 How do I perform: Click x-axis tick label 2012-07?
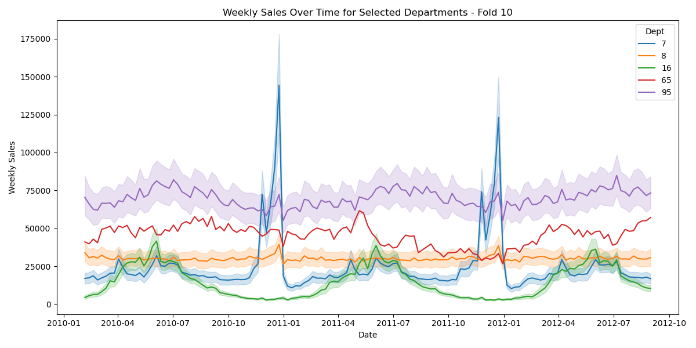(x=613, y=322)
